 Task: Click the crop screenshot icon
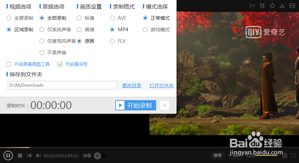[x=262, y=6]
